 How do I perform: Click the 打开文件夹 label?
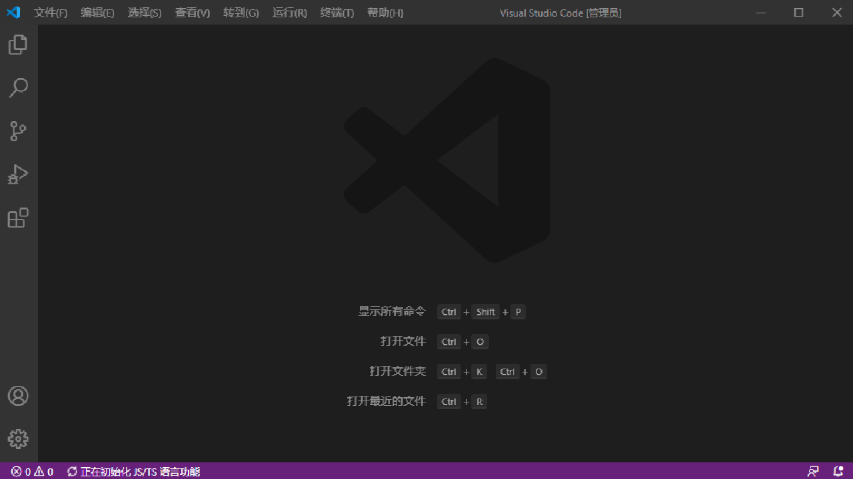[398, 371]
